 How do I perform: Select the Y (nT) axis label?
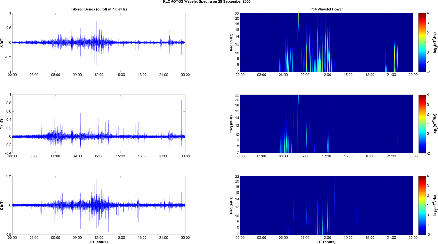tap(2, 124)
